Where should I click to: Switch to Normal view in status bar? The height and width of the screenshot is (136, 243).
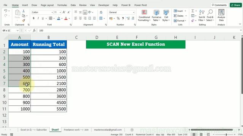tap(194, 134)
